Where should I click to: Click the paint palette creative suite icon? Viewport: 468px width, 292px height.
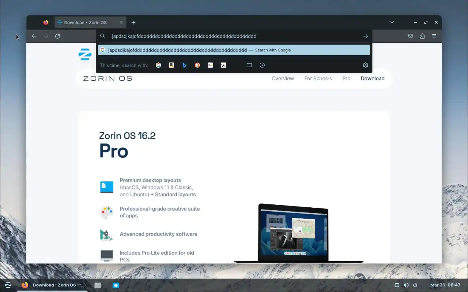coord(107,212)
